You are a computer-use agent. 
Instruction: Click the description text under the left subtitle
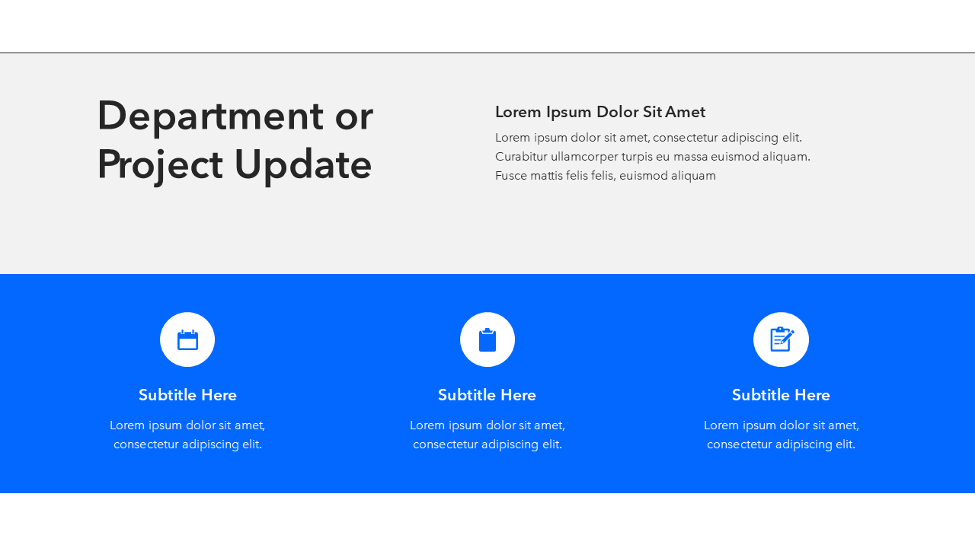(x=187, y=435)
